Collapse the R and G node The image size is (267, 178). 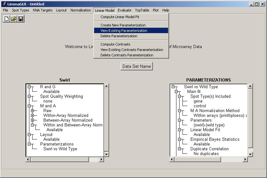pyautogui.click(x=29, y=87)
